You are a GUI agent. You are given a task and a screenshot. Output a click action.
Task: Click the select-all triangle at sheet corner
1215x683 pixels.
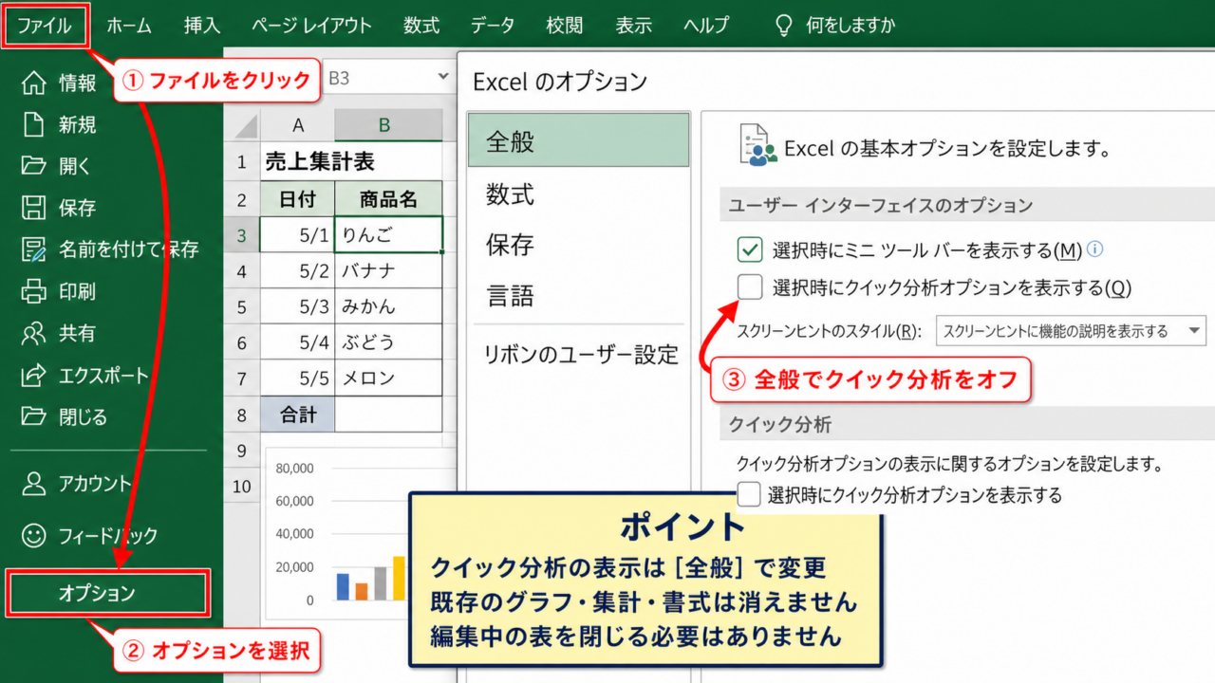click(246, 125)
